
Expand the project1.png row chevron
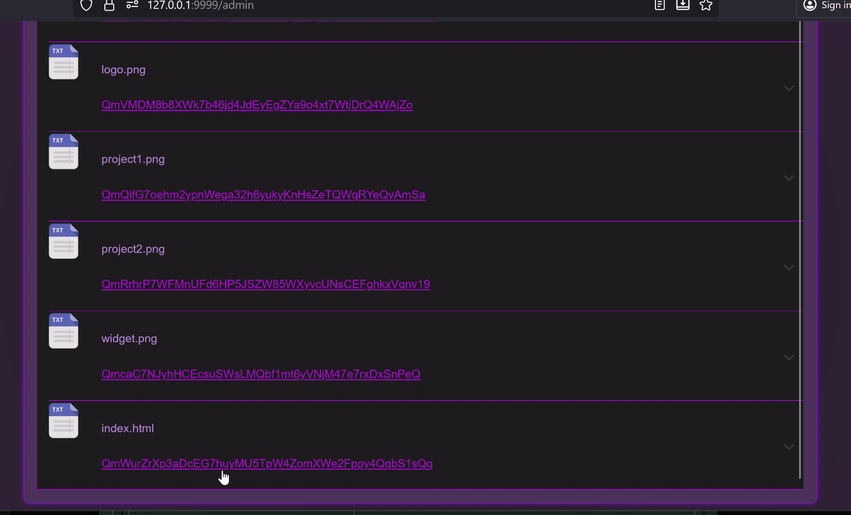pyautogui.click(x=788, y=178)
